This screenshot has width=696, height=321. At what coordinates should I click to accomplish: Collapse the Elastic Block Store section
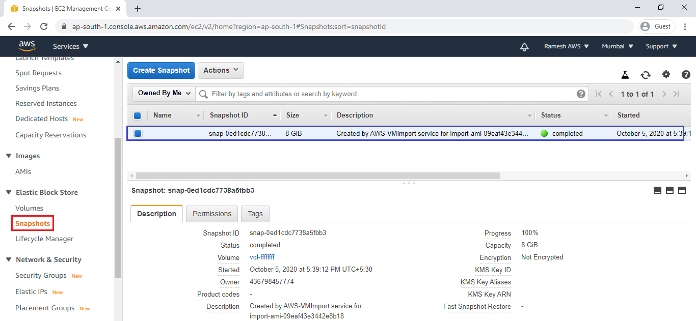9,192
